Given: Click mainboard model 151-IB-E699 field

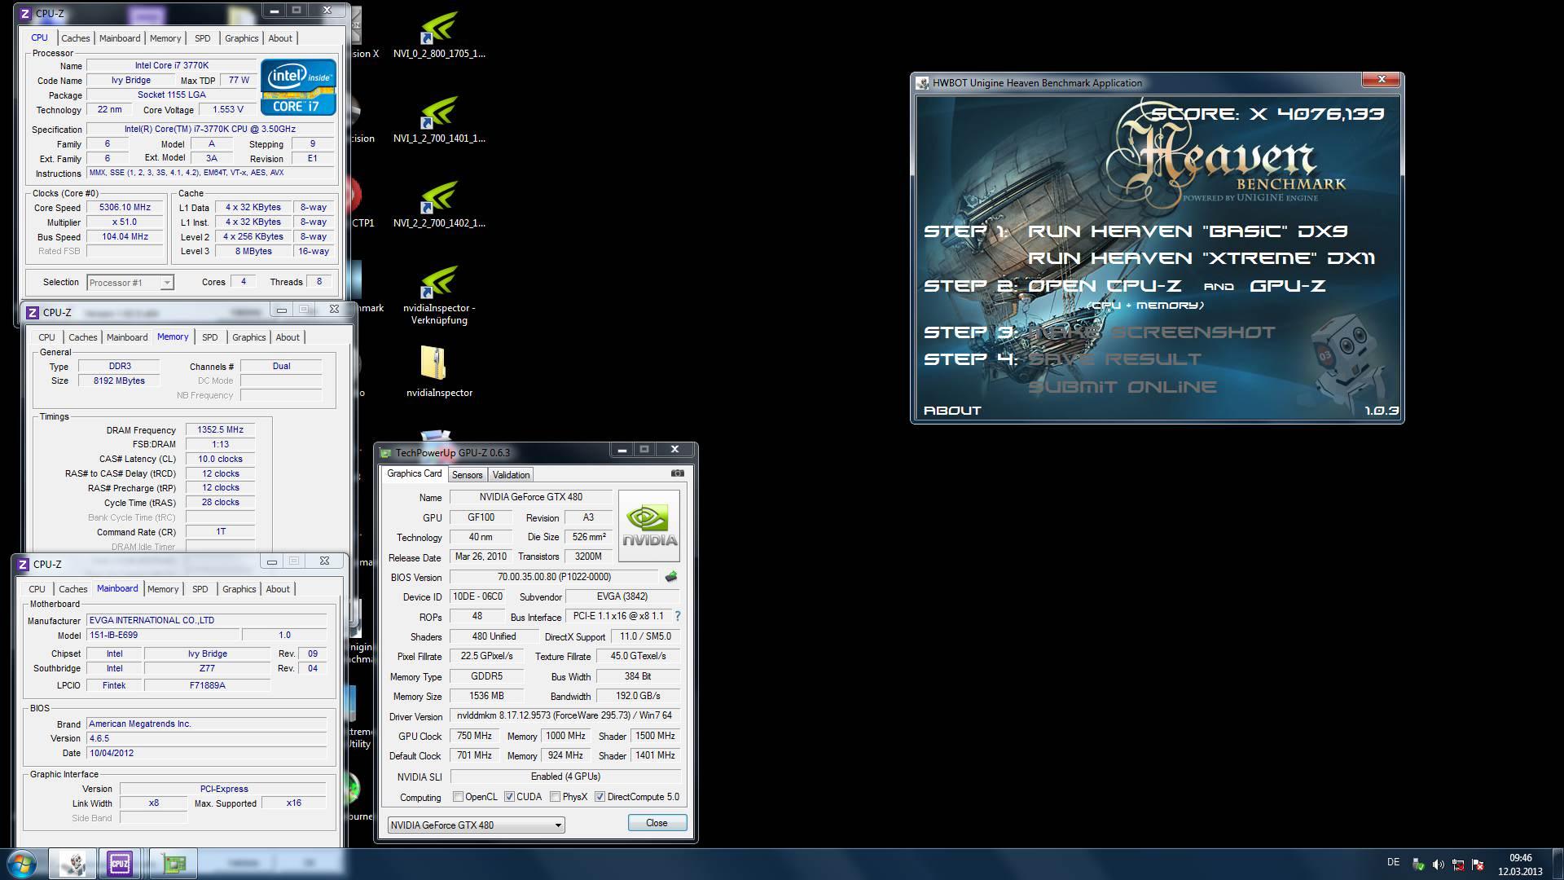Looking at the screenshot, I should point(161,635).
